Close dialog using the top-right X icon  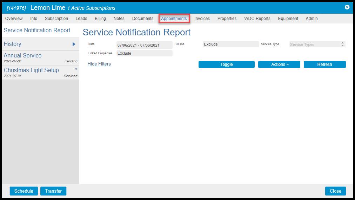(x=347, y=7)
